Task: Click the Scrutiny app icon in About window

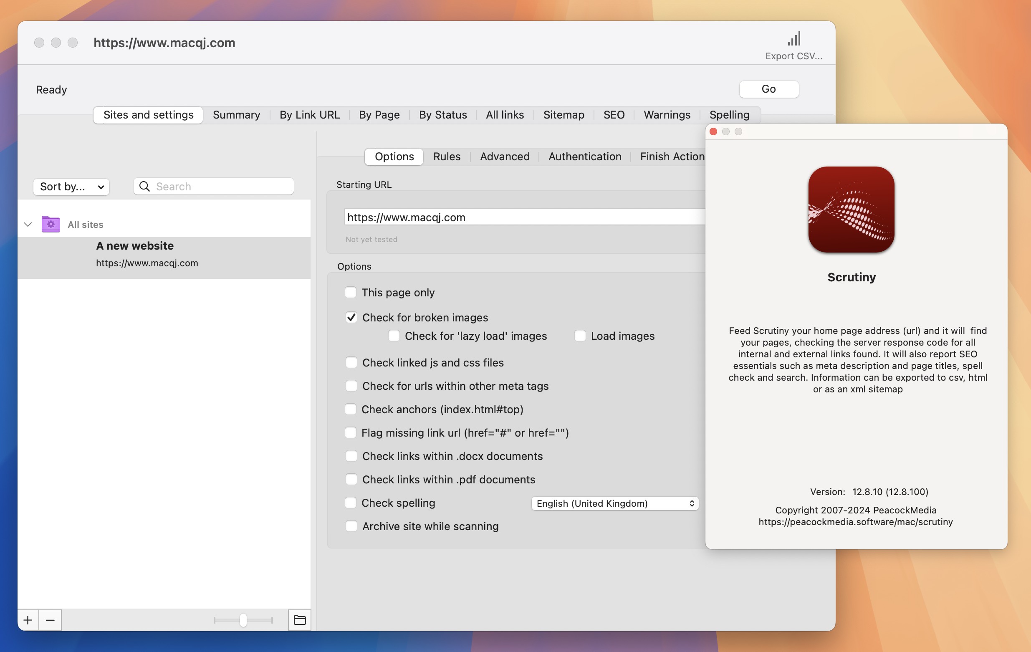Action: pyautogui.click(x=851, y=210)
